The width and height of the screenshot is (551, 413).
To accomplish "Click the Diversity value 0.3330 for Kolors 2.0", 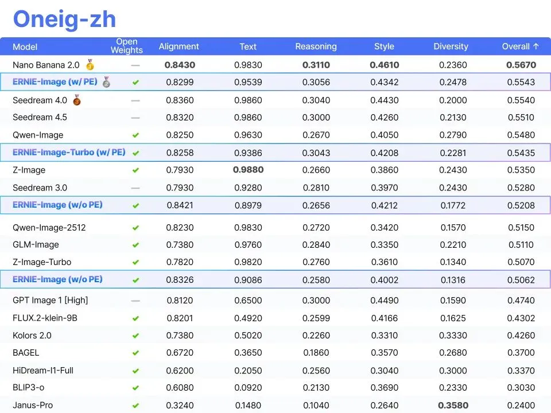I will click(x=453, y=336).
